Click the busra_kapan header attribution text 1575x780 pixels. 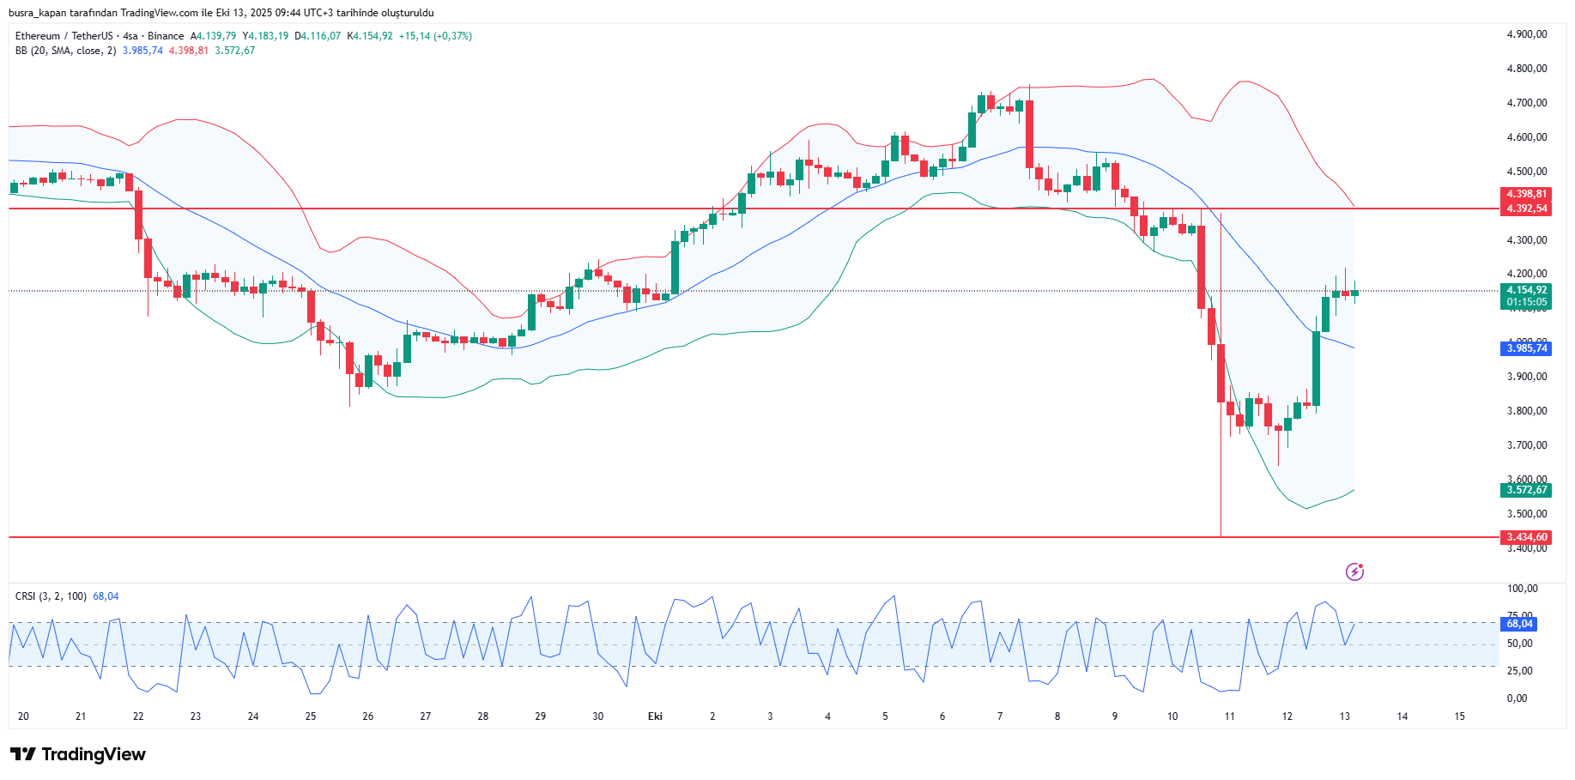coord(221,13)
